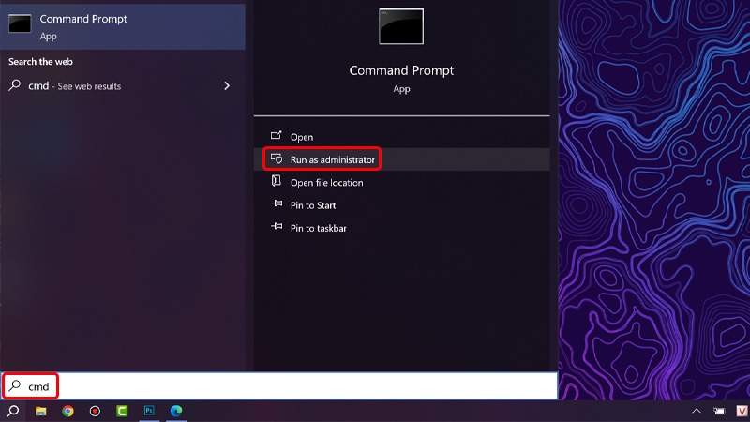Image resolution: width=750 pixels, height=422 pixels.
Task: Click magnifier icon inside the search box
Action: tap(15, 385)
